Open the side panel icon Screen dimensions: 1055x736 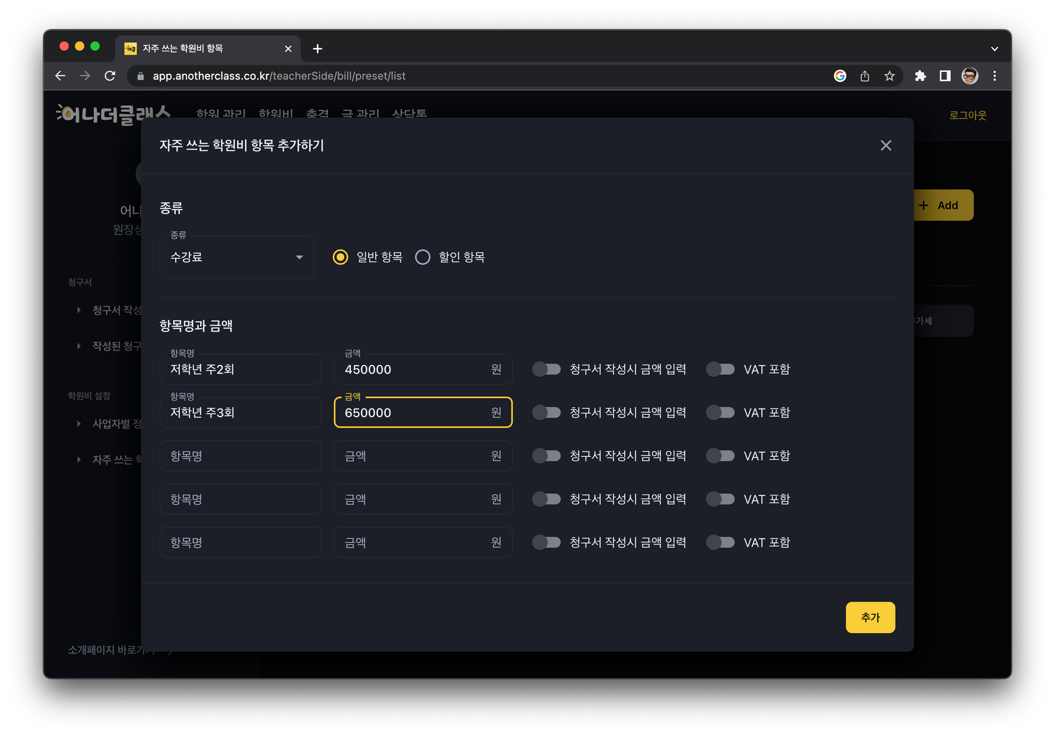click(945, 76)
